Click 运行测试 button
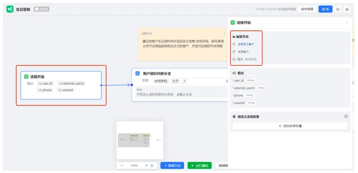The height and width of the screenshot is (173, 358). 199,166
